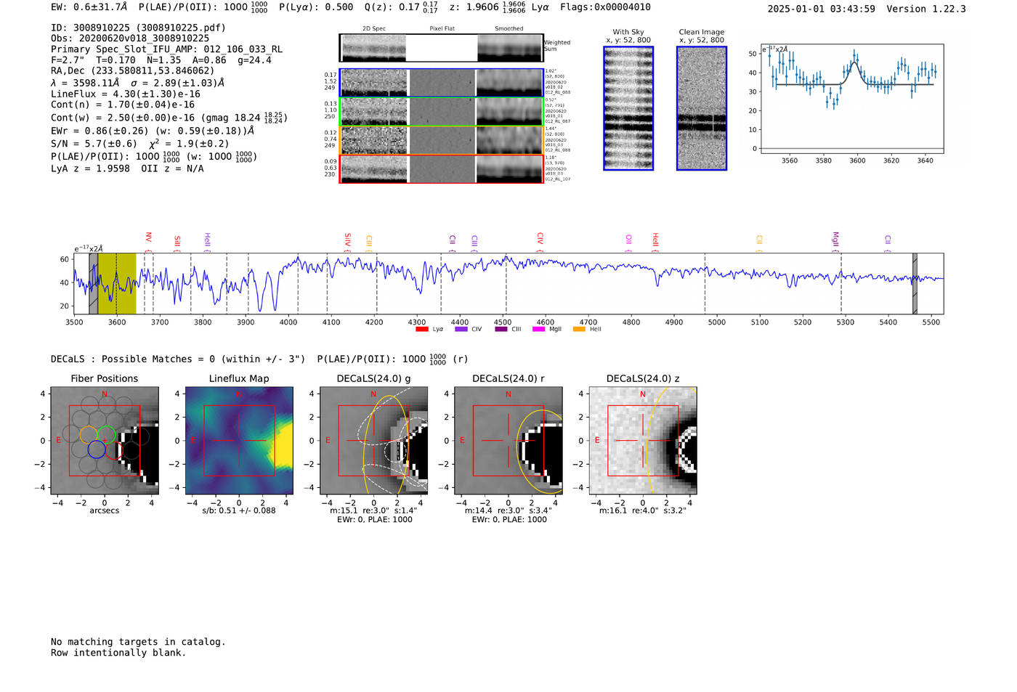The height and width of the screenshot is (692, 1017).
Task: Click the dark purple CIII legend swatch
Action: [x=501, y=330]
